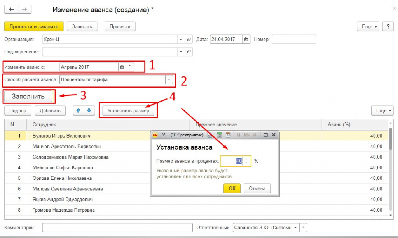Click the table's vertical scrollbar thumb

pos(390,139)
